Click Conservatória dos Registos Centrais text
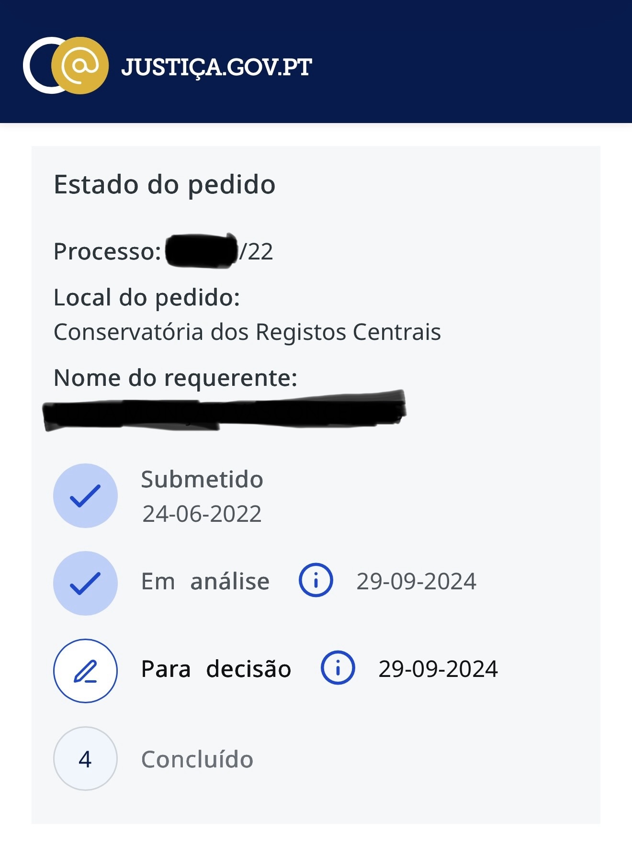The image size is (632, 844). tap(247, 332)
